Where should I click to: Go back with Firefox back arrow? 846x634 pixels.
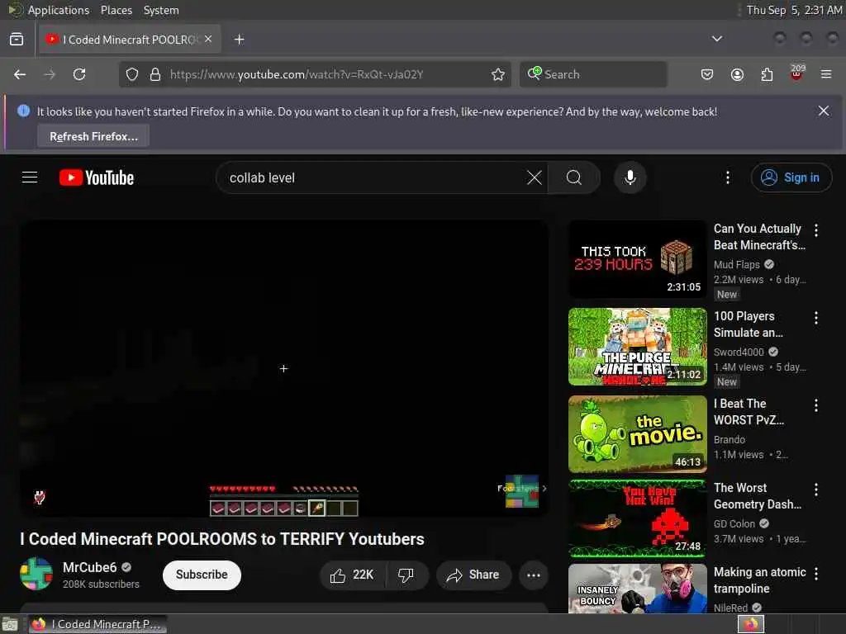pyautogui.click(x=20, y=74)
